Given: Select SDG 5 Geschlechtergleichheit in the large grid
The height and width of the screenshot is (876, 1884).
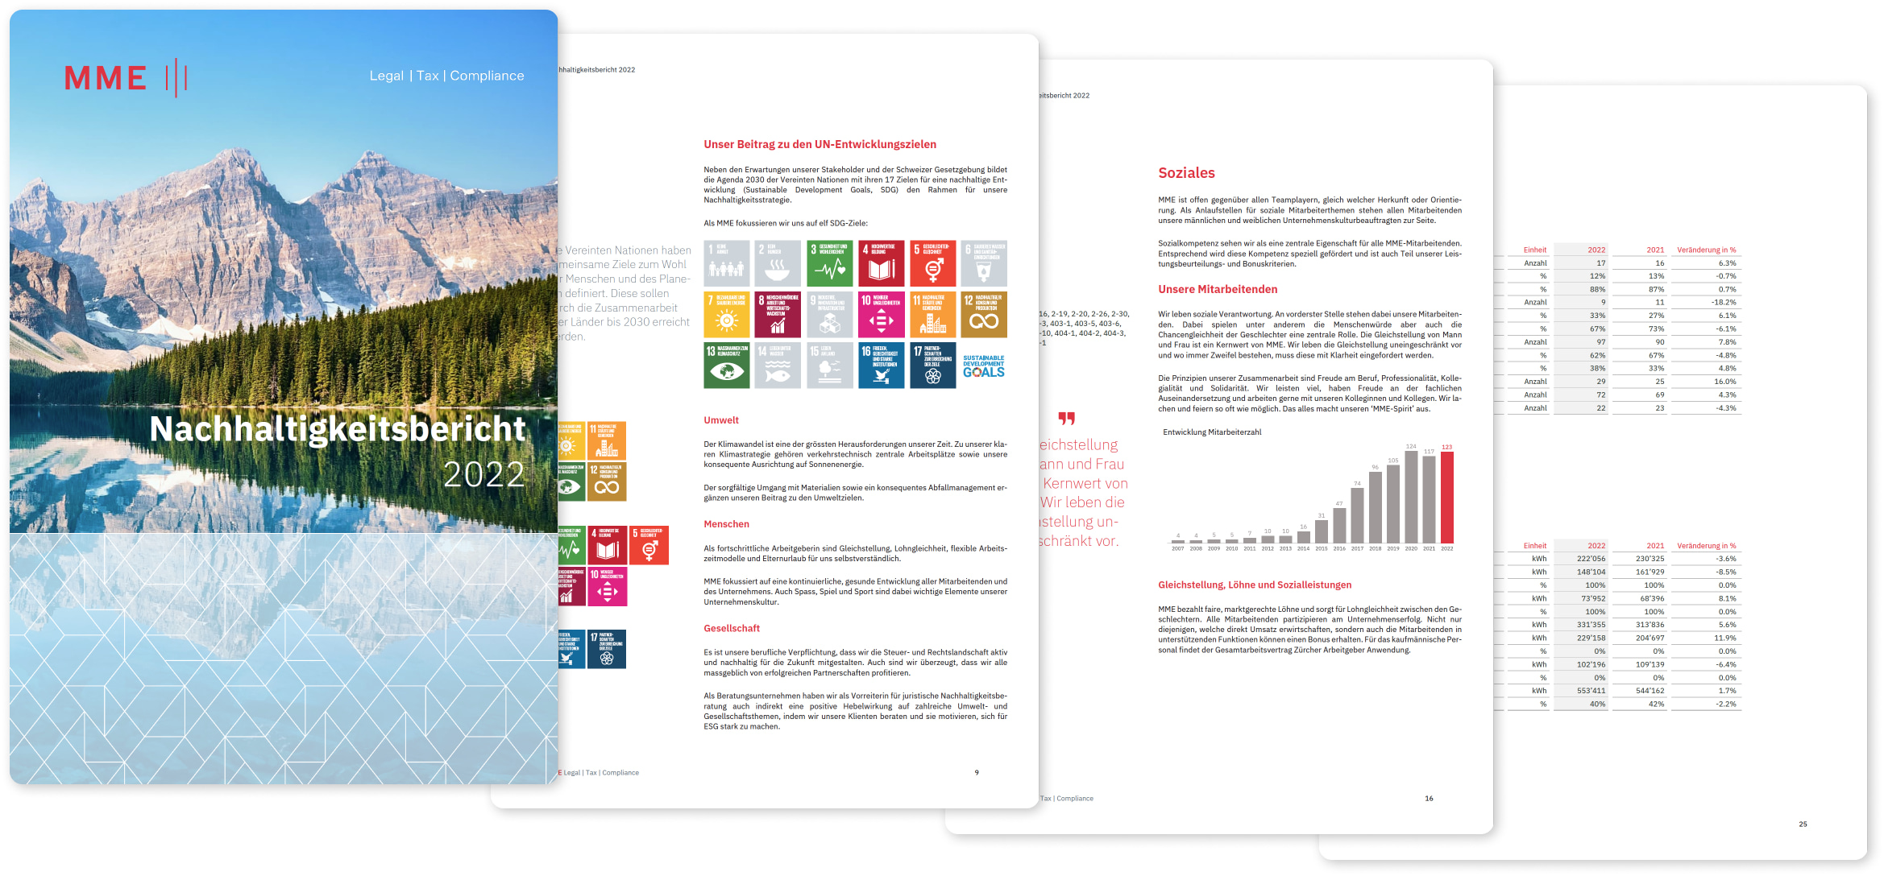Looking at the screenshot, I should click(932, 263).
